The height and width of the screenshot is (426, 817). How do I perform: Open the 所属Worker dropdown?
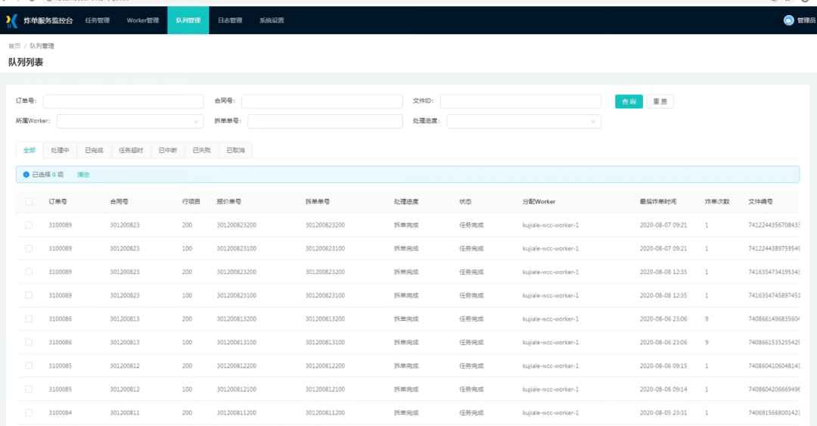coord(129,121)
